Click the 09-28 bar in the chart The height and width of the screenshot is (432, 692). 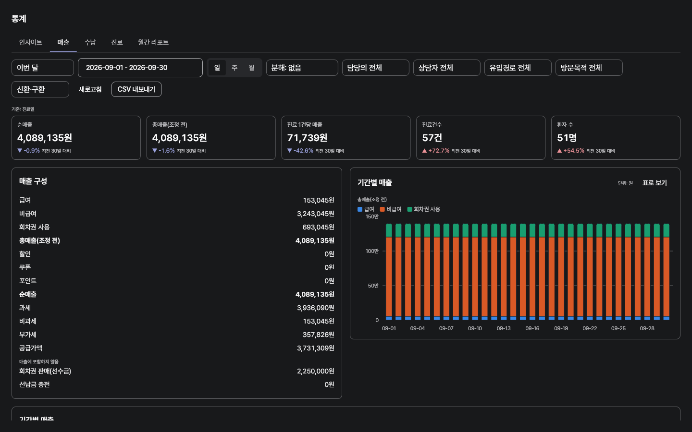647,272
